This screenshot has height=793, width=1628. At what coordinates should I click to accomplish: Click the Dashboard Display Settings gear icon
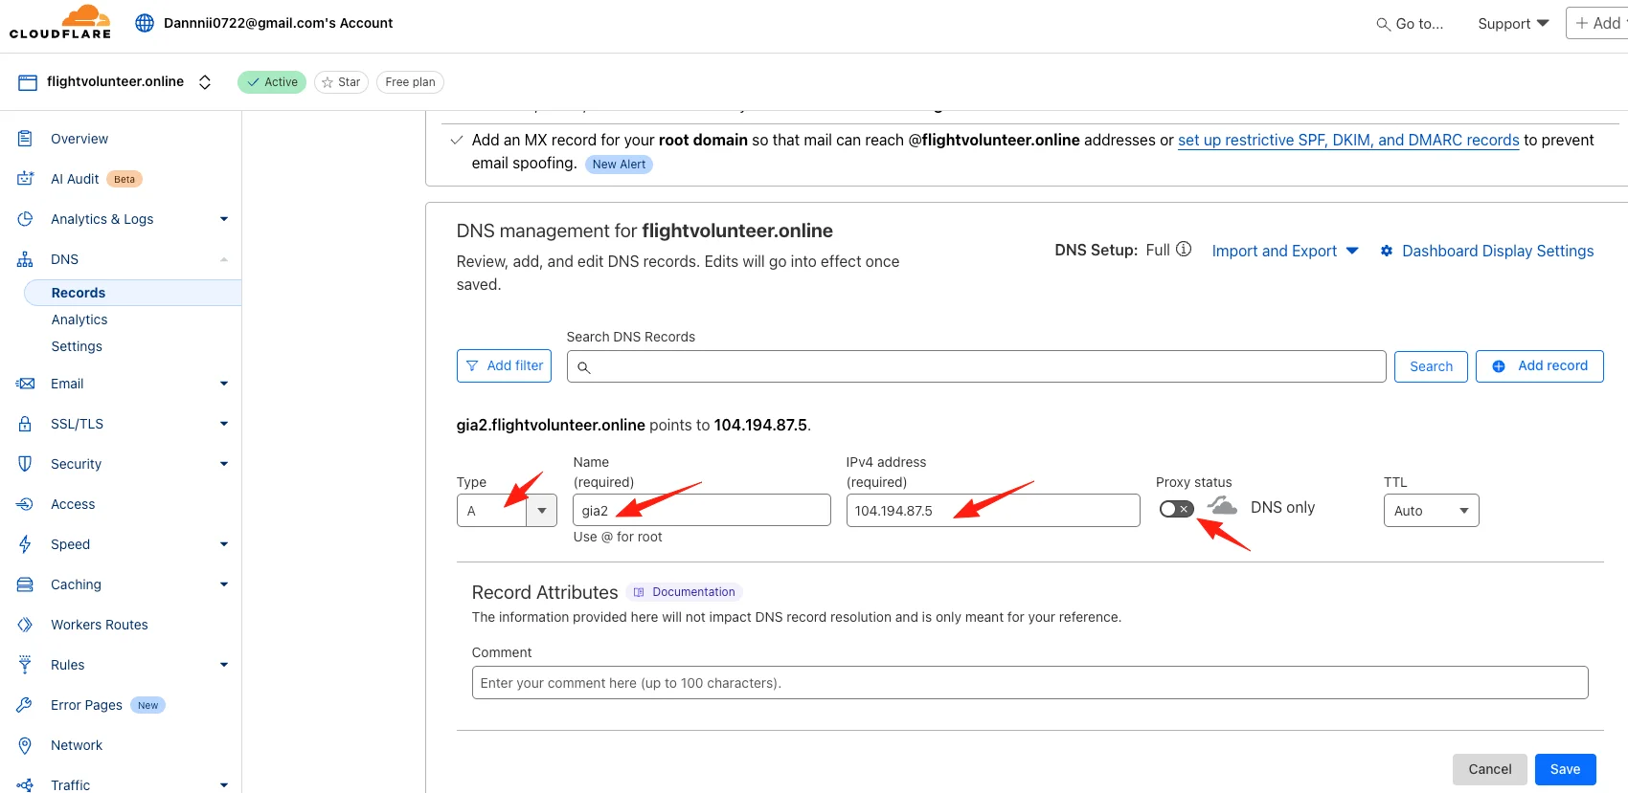tap(1387, 251)
